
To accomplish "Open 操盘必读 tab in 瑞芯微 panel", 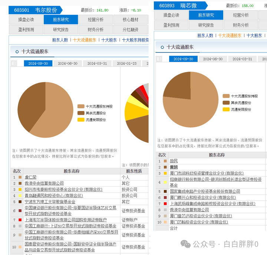I will (x=171, y=15).
